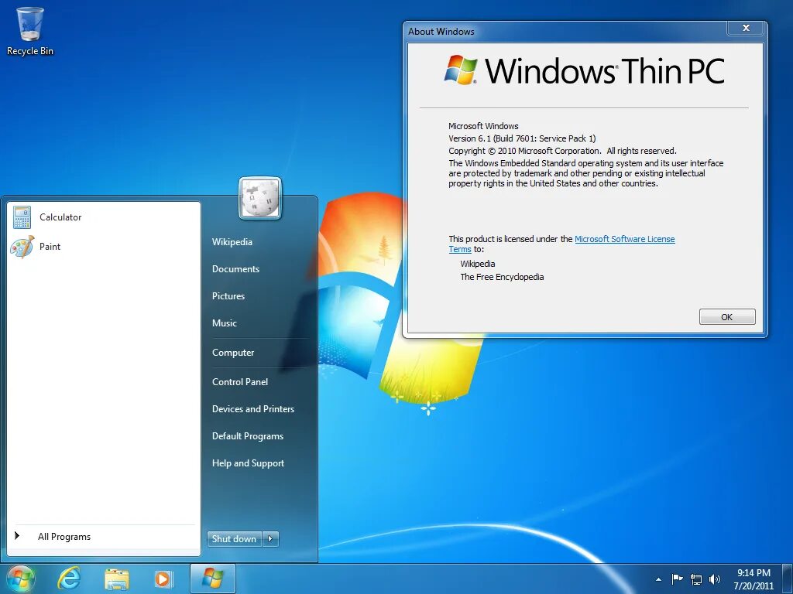This screenshot has width=793, height=594.
Task: Click the licensee name Wikipedia text
Action: [477, 264]
